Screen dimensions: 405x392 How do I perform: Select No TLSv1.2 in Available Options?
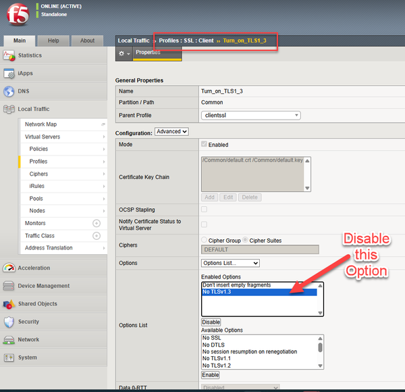(260, 366)
